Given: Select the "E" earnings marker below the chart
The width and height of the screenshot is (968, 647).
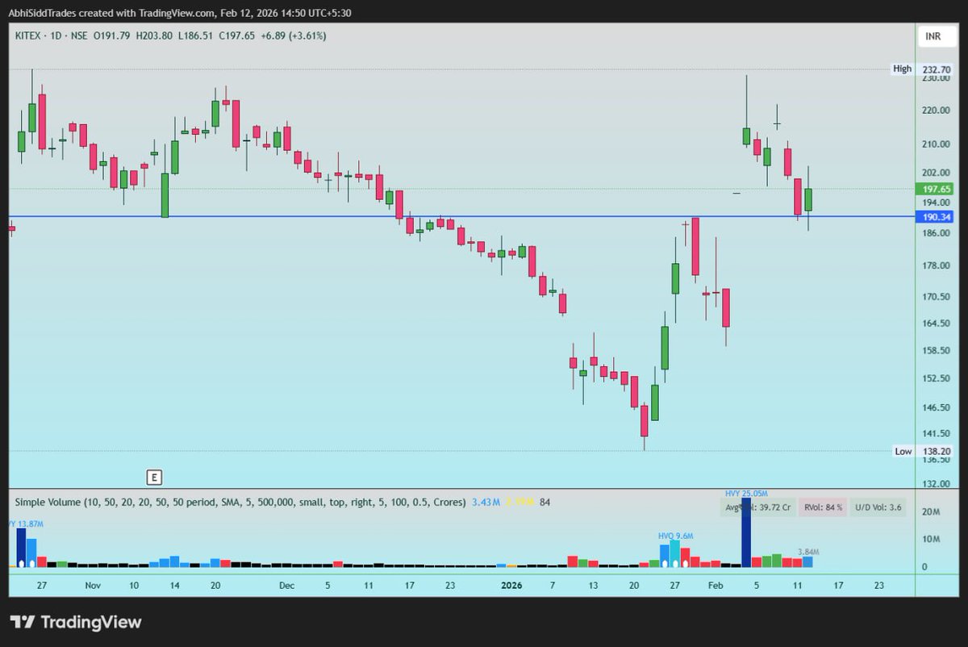Looking at the screenshot, I should point(153,478).
